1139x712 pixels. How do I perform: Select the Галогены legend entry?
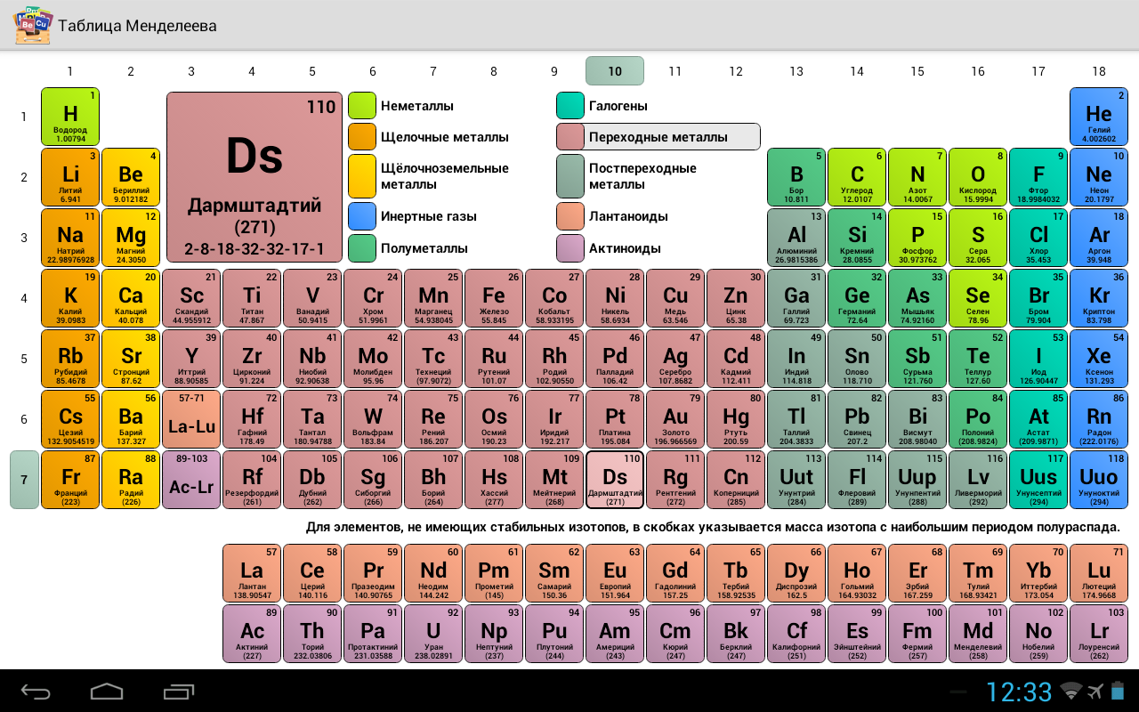coord(602,106)
